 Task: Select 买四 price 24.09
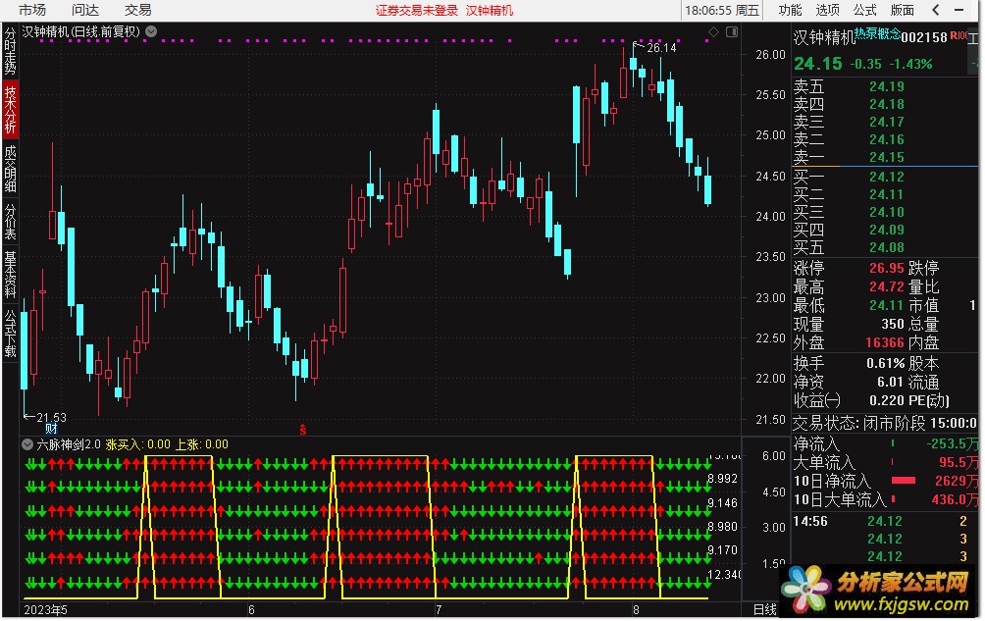coord(886,230)
